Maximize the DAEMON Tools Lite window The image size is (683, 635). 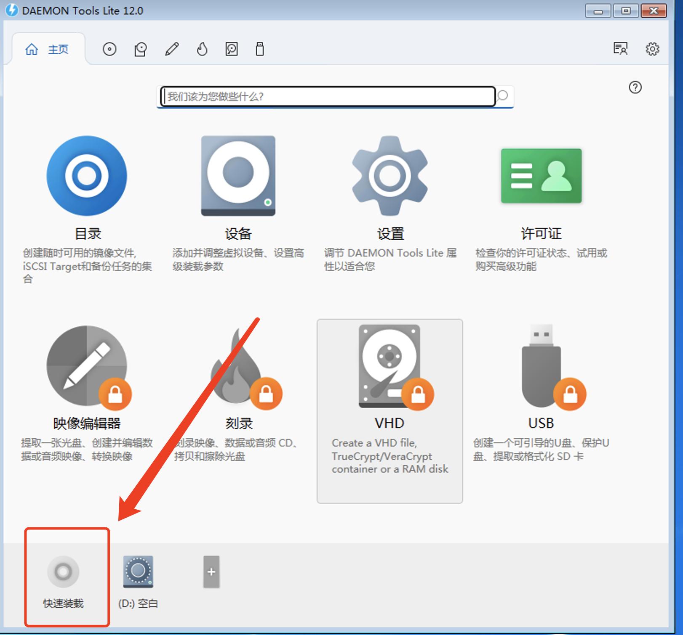point(626,11)
